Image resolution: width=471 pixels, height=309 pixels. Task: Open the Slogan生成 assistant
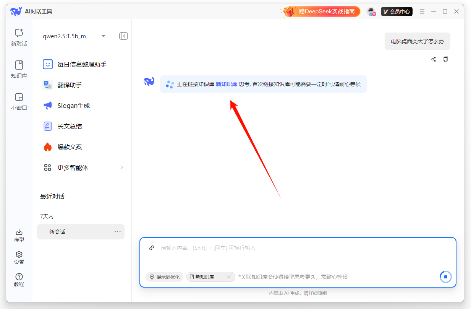tap(75, 106)
